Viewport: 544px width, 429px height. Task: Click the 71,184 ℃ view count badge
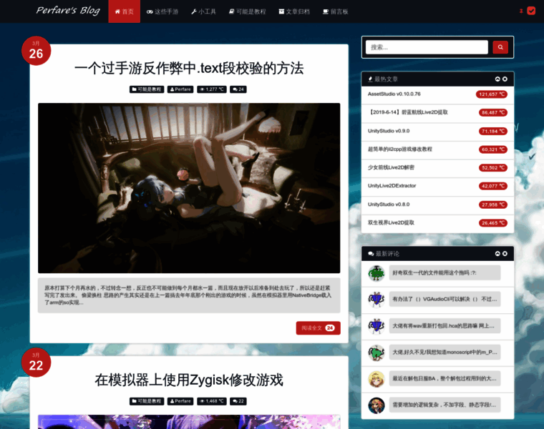pos(492,132)
